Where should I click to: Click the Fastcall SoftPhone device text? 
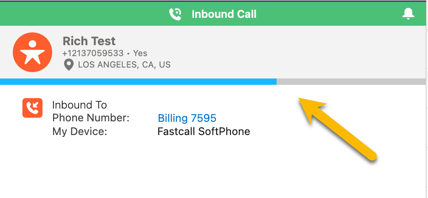[x=203, y=131]
